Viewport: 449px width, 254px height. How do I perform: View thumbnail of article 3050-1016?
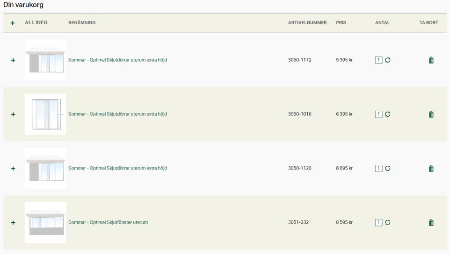click(x=45, y=114)
